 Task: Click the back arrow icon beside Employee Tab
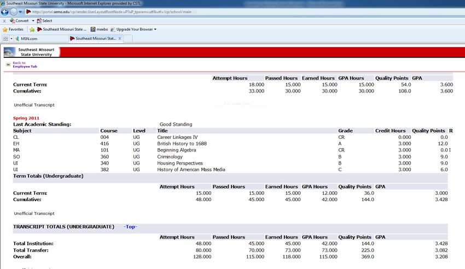8,65
